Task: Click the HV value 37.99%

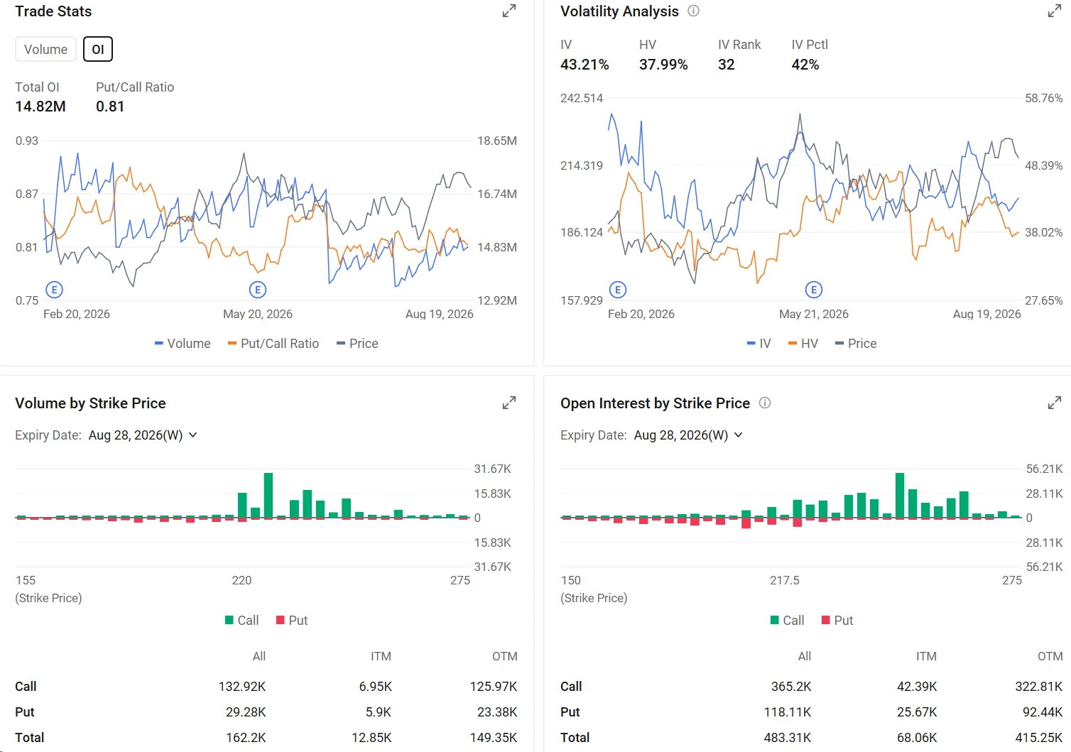Action: tap(663, 65)
